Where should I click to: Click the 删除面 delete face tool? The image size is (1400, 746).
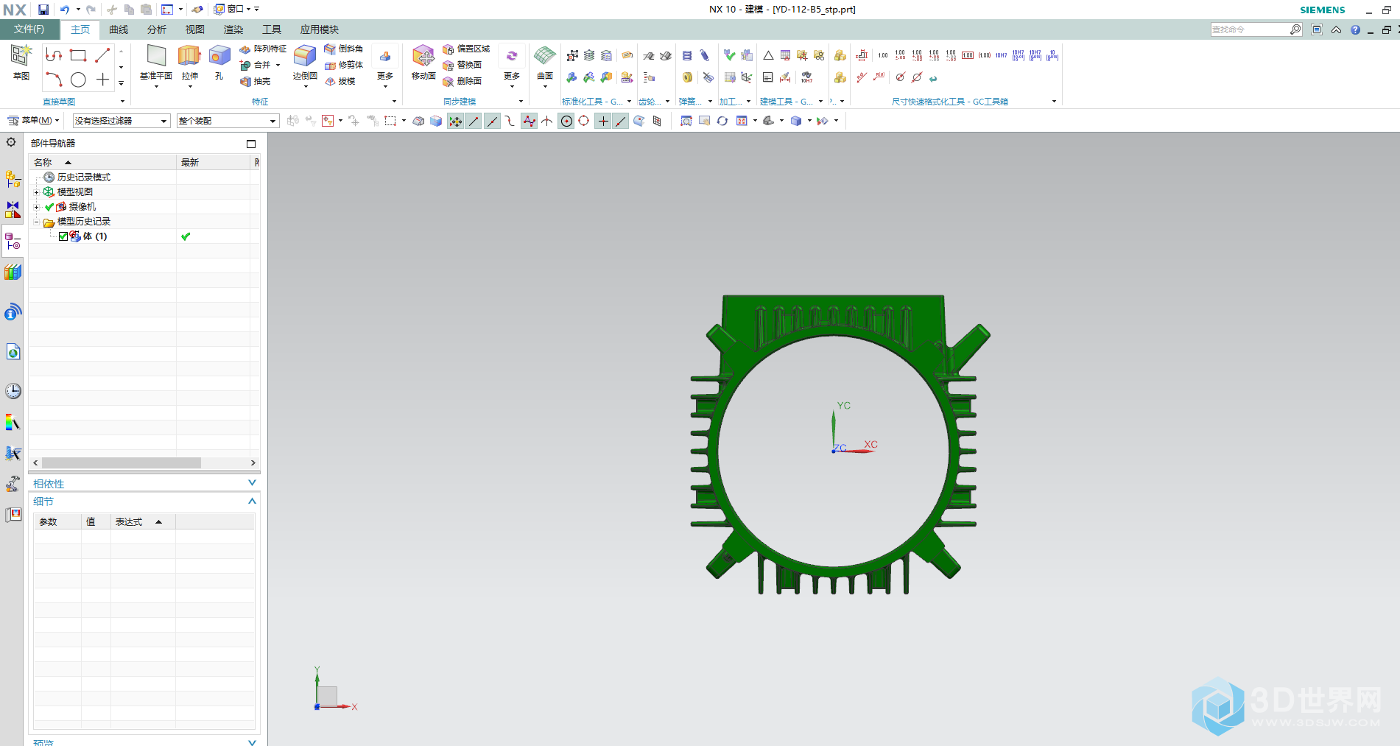point(462,82)
